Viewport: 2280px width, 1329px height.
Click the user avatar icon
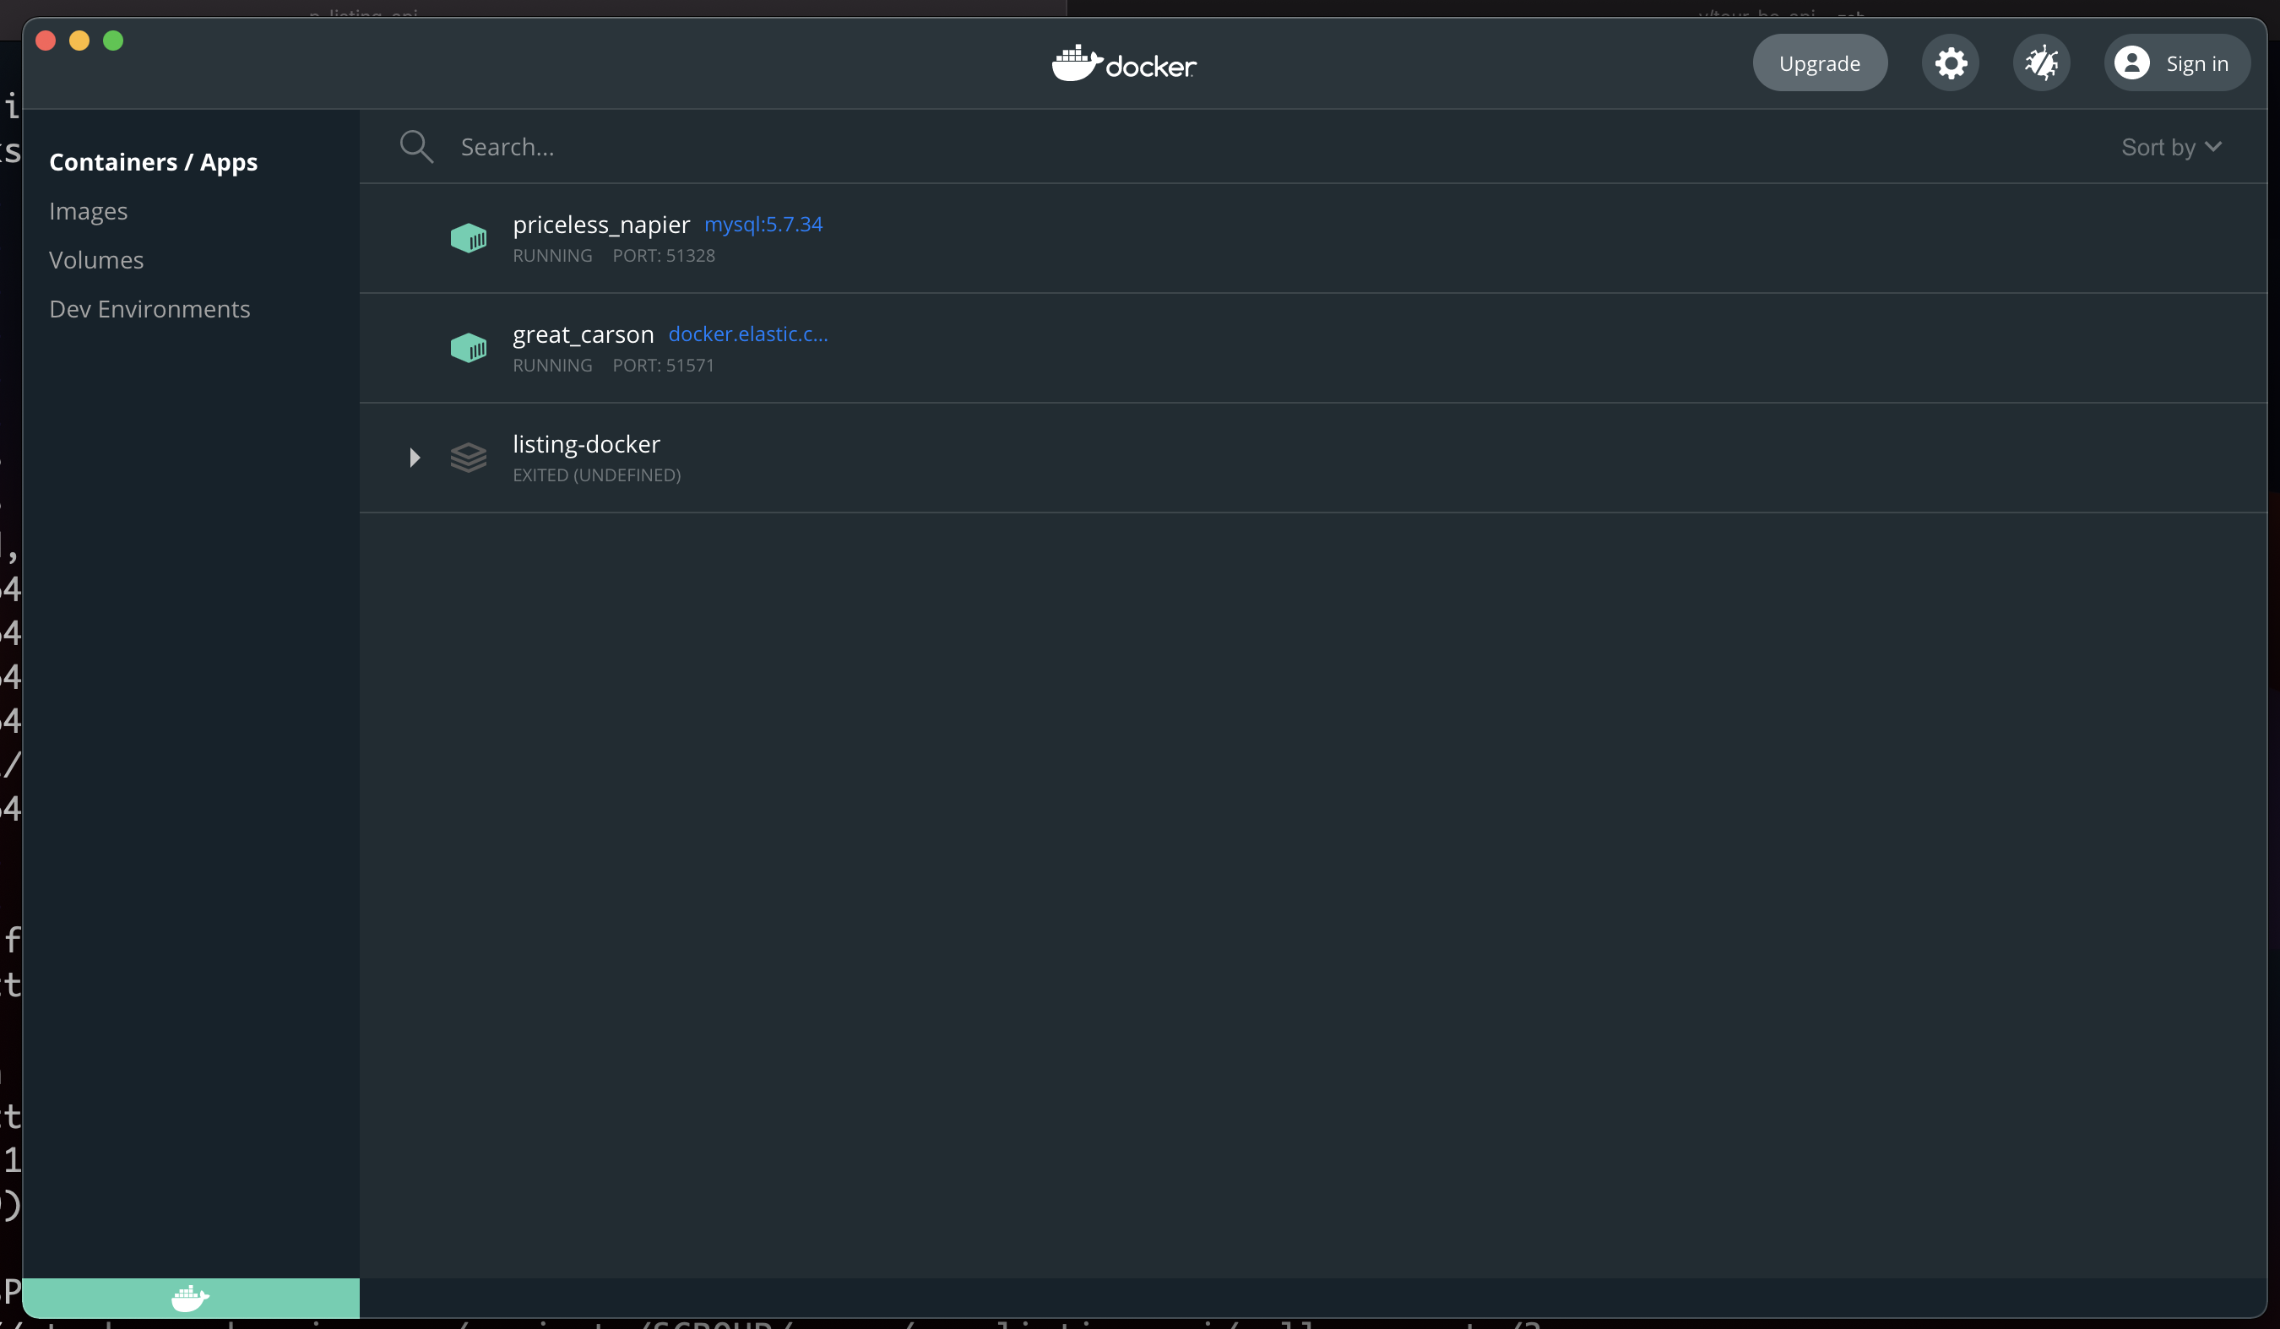pyautogui.click(x=2131, y=63)
